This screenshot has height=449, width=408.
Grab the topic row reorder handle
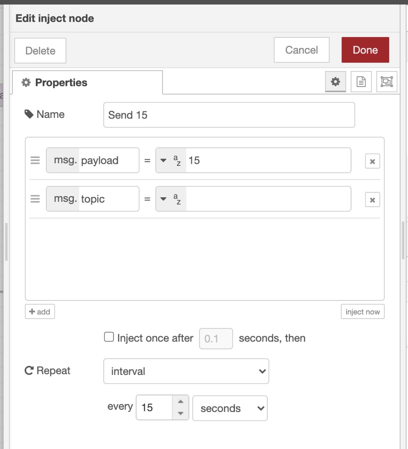35,199
